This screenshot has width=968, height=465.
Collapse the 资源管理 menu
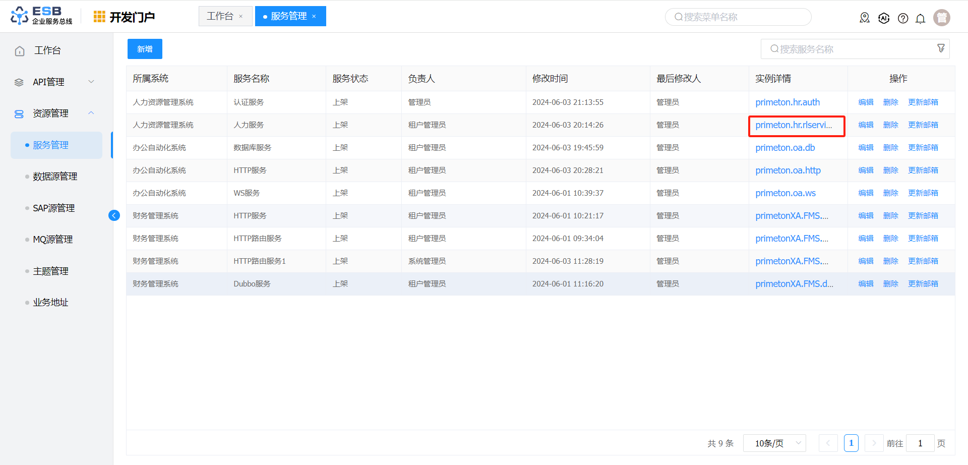tap(91, 113)
